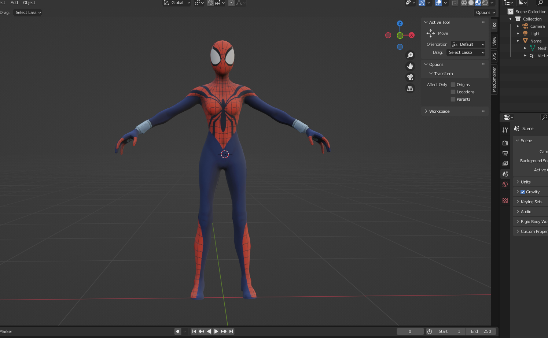
Task: Open header Drag Select Lasso dropdown
Action: click(x=27, y=12)
